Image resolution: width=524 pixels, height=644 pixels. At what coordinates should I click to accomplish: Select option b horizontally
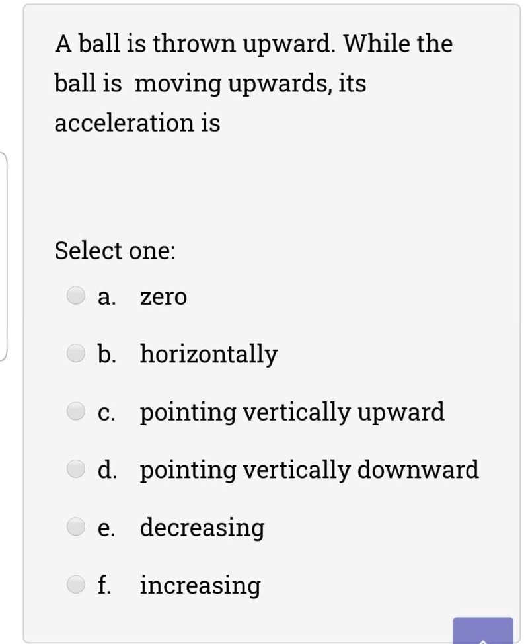point(77,354)
